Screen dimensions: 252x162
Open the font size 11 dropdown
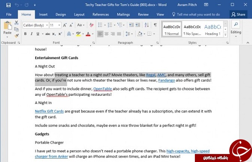(59, 25)
